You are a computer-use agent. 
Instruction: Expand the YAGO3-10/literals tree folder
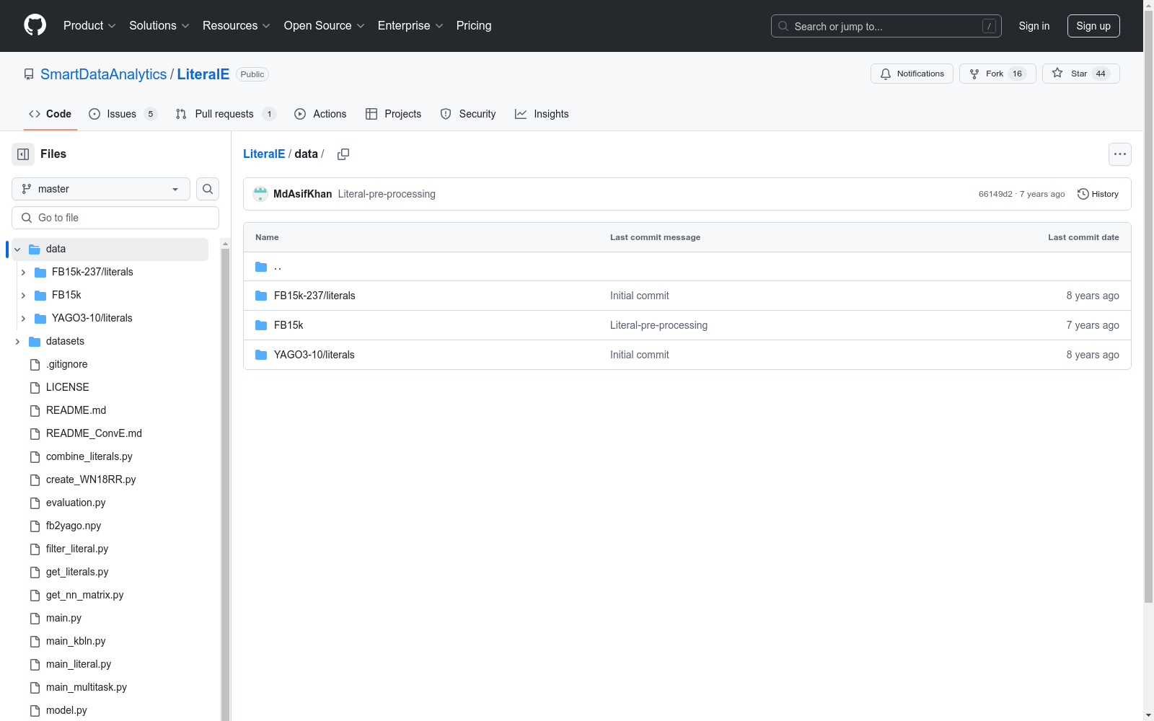pyautogui.click(x=23, y=318)
